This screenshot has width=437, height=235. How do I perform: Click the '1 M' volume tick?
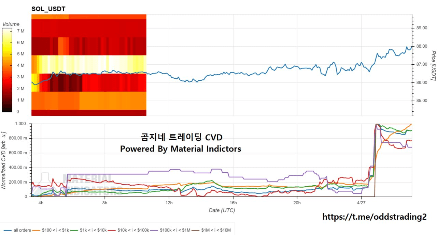[20, 100]
